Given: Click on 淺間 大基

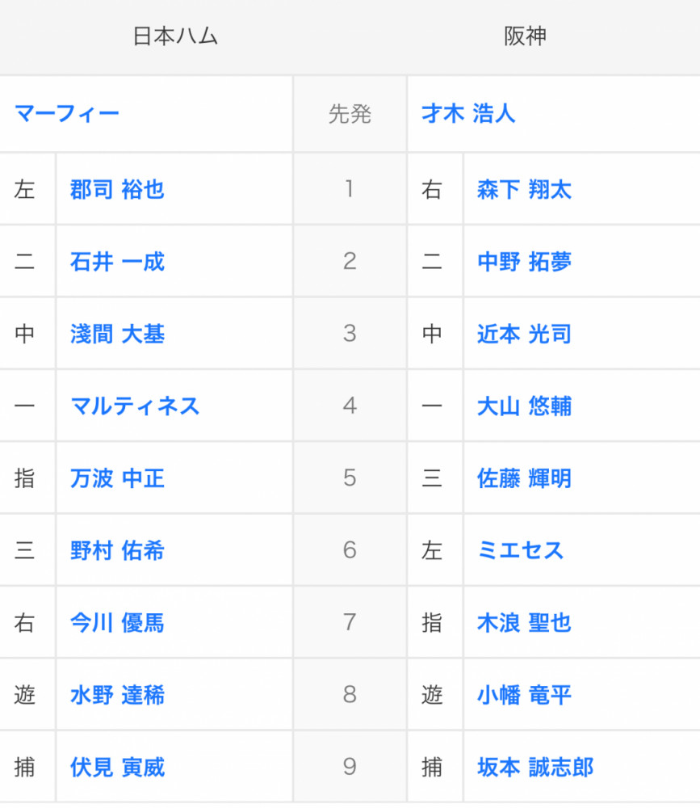Looking at the screenshot, I should pyautogui.click(x=118, y=334).
